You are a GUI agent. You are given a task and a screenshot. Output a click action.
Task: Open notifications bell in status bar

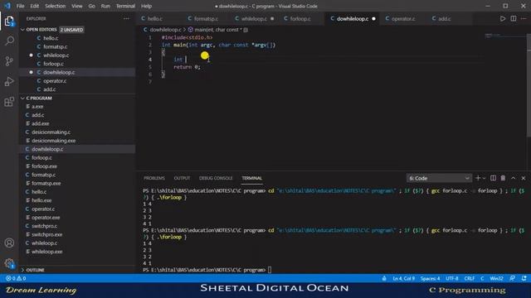click(524, 278)
